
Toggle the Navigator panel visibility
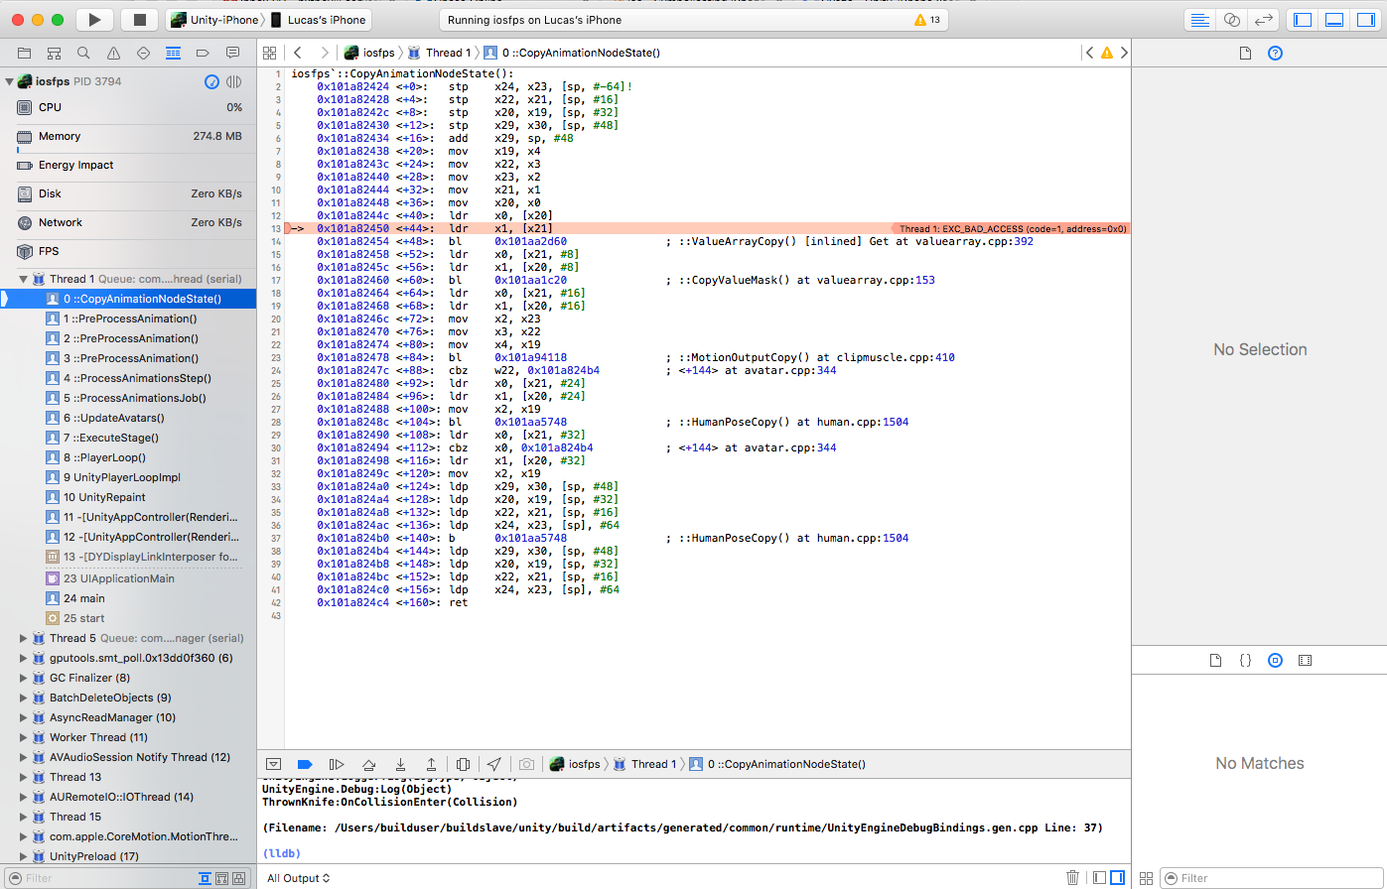pos(1302,20)
